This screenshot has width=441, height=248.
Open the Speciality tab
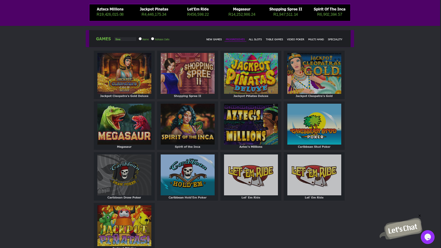[x=335, y=39]
